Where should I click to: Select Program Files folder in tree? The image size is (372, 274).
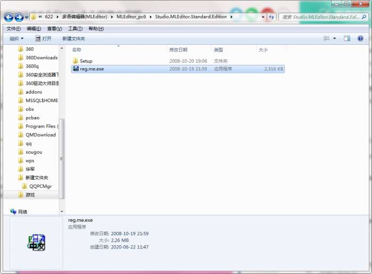41,126
